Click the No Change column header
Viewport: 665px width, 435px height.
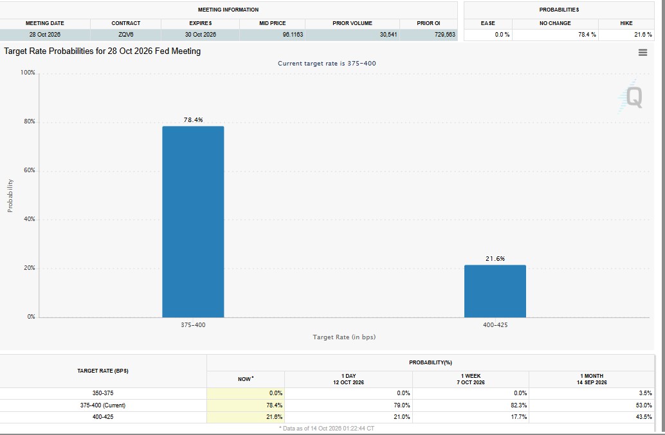tap(555, 23)
